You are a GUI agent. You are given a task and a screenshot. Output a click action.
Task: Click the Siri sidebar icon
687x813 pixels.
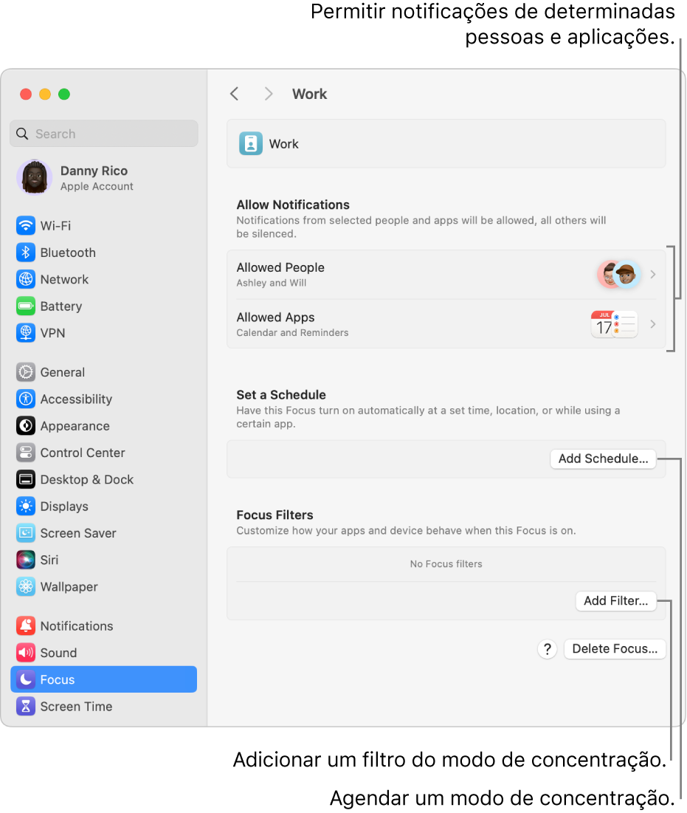(x=25, y=560)
